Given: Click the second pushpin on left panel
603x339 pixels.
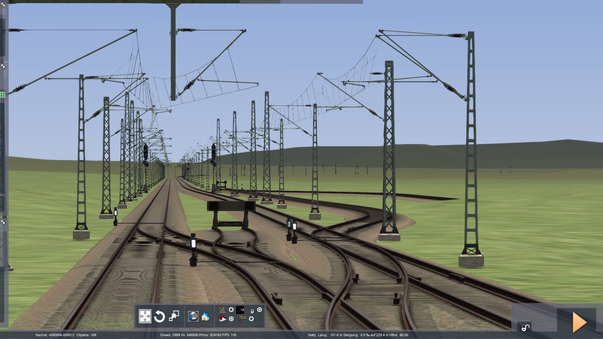Looking at the screenshot, I should point(3,67).
